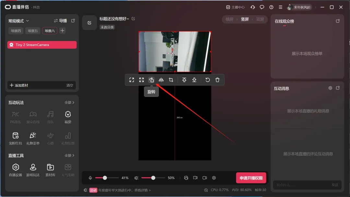Delete the selected source with trash icon
The image size is (350, 197).
[x=217, y=80]
